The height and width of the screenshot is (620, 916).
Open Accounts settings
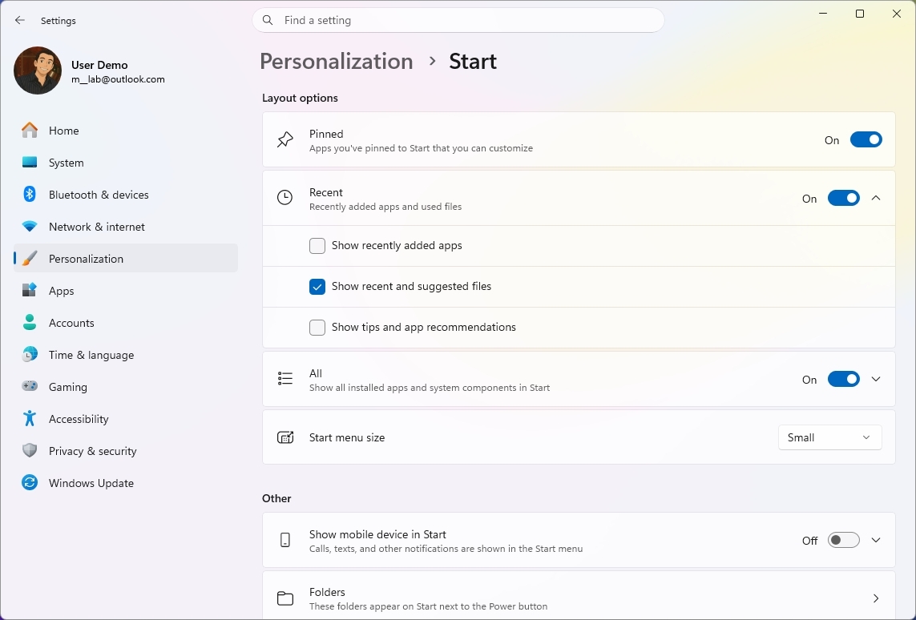click(x=126, y=322)
